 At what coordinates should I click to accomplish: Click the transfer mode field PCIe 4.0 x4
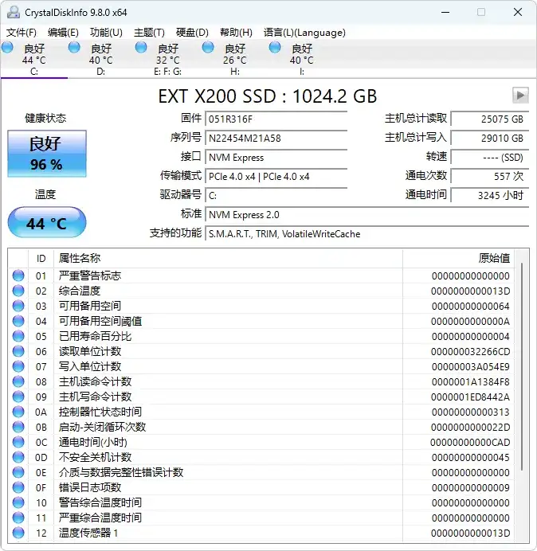pos(276,177)
